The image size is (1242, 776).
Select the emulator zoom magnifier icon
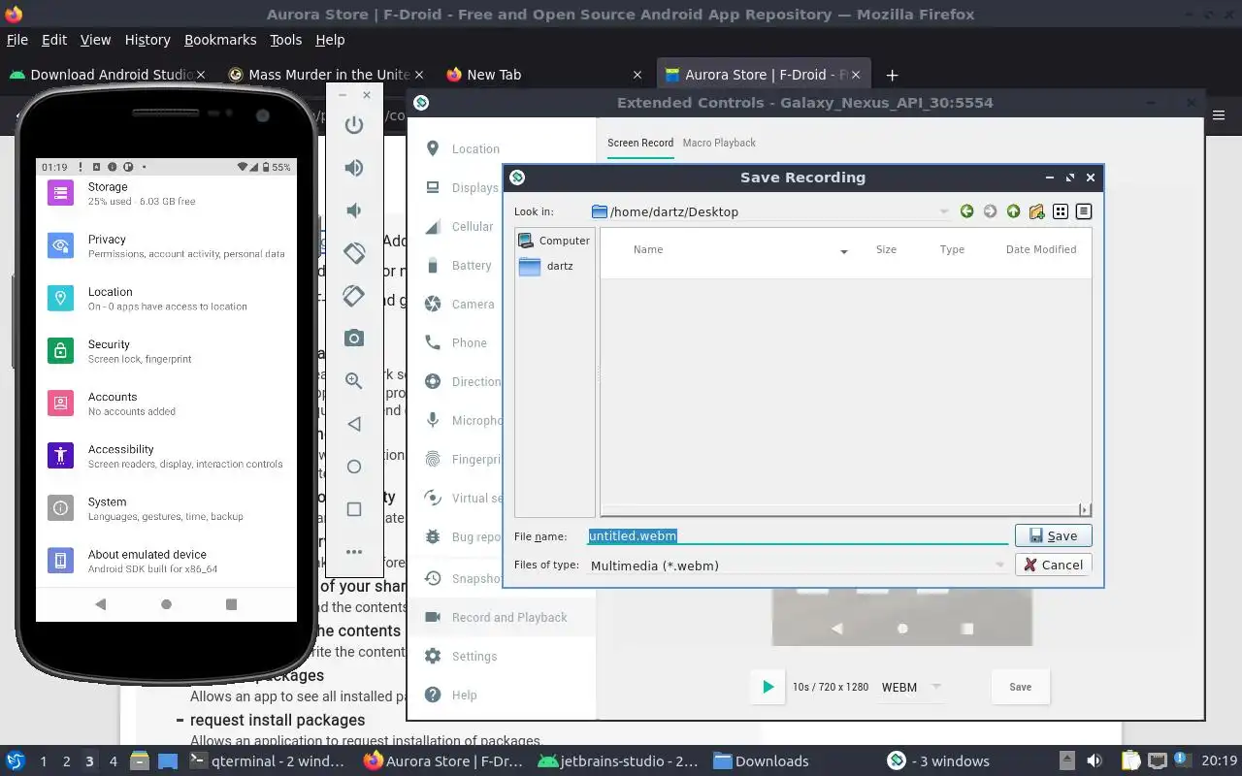(x=354, y=381)
